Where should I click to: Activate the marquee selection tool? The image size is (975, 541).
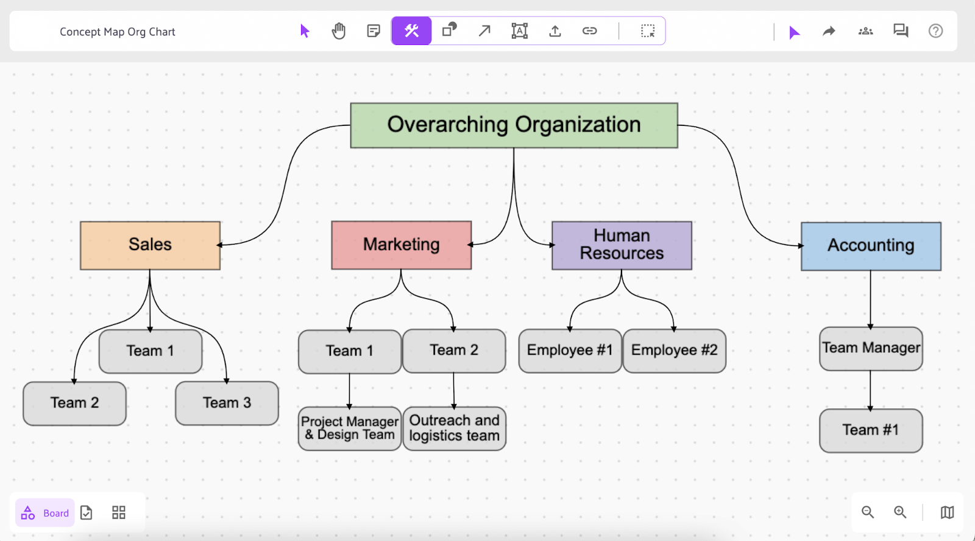pyautogui.click(x=648, y=31)
